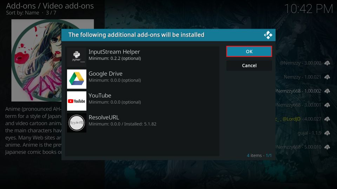The image size is (337, 189).
Task: Click the 10:42 PM clock
Action: [x=309, y=9]
